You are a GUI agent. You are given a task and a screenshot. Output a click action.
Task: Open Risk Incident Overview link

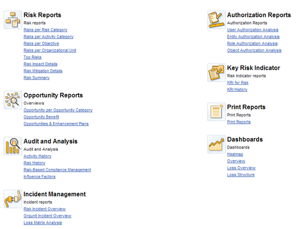coord(44,209)
